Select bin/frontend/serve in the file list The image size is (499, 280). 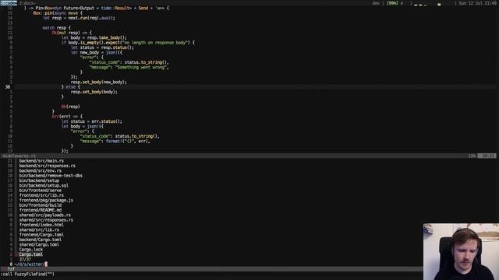click(40, 190)
